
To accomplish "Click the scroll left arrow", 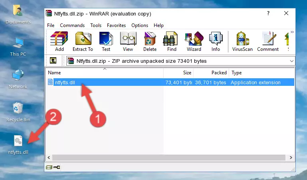I will pyautogui.click(x=49, y=158).
